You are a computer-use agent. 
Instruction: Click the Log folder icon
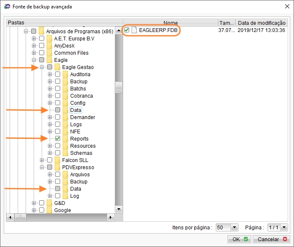(x=65, y=196)
